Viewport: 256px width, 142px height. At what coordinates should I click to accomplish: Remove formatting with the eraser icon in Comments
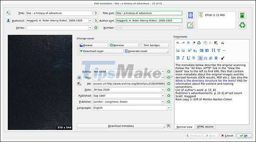[194, 43]
